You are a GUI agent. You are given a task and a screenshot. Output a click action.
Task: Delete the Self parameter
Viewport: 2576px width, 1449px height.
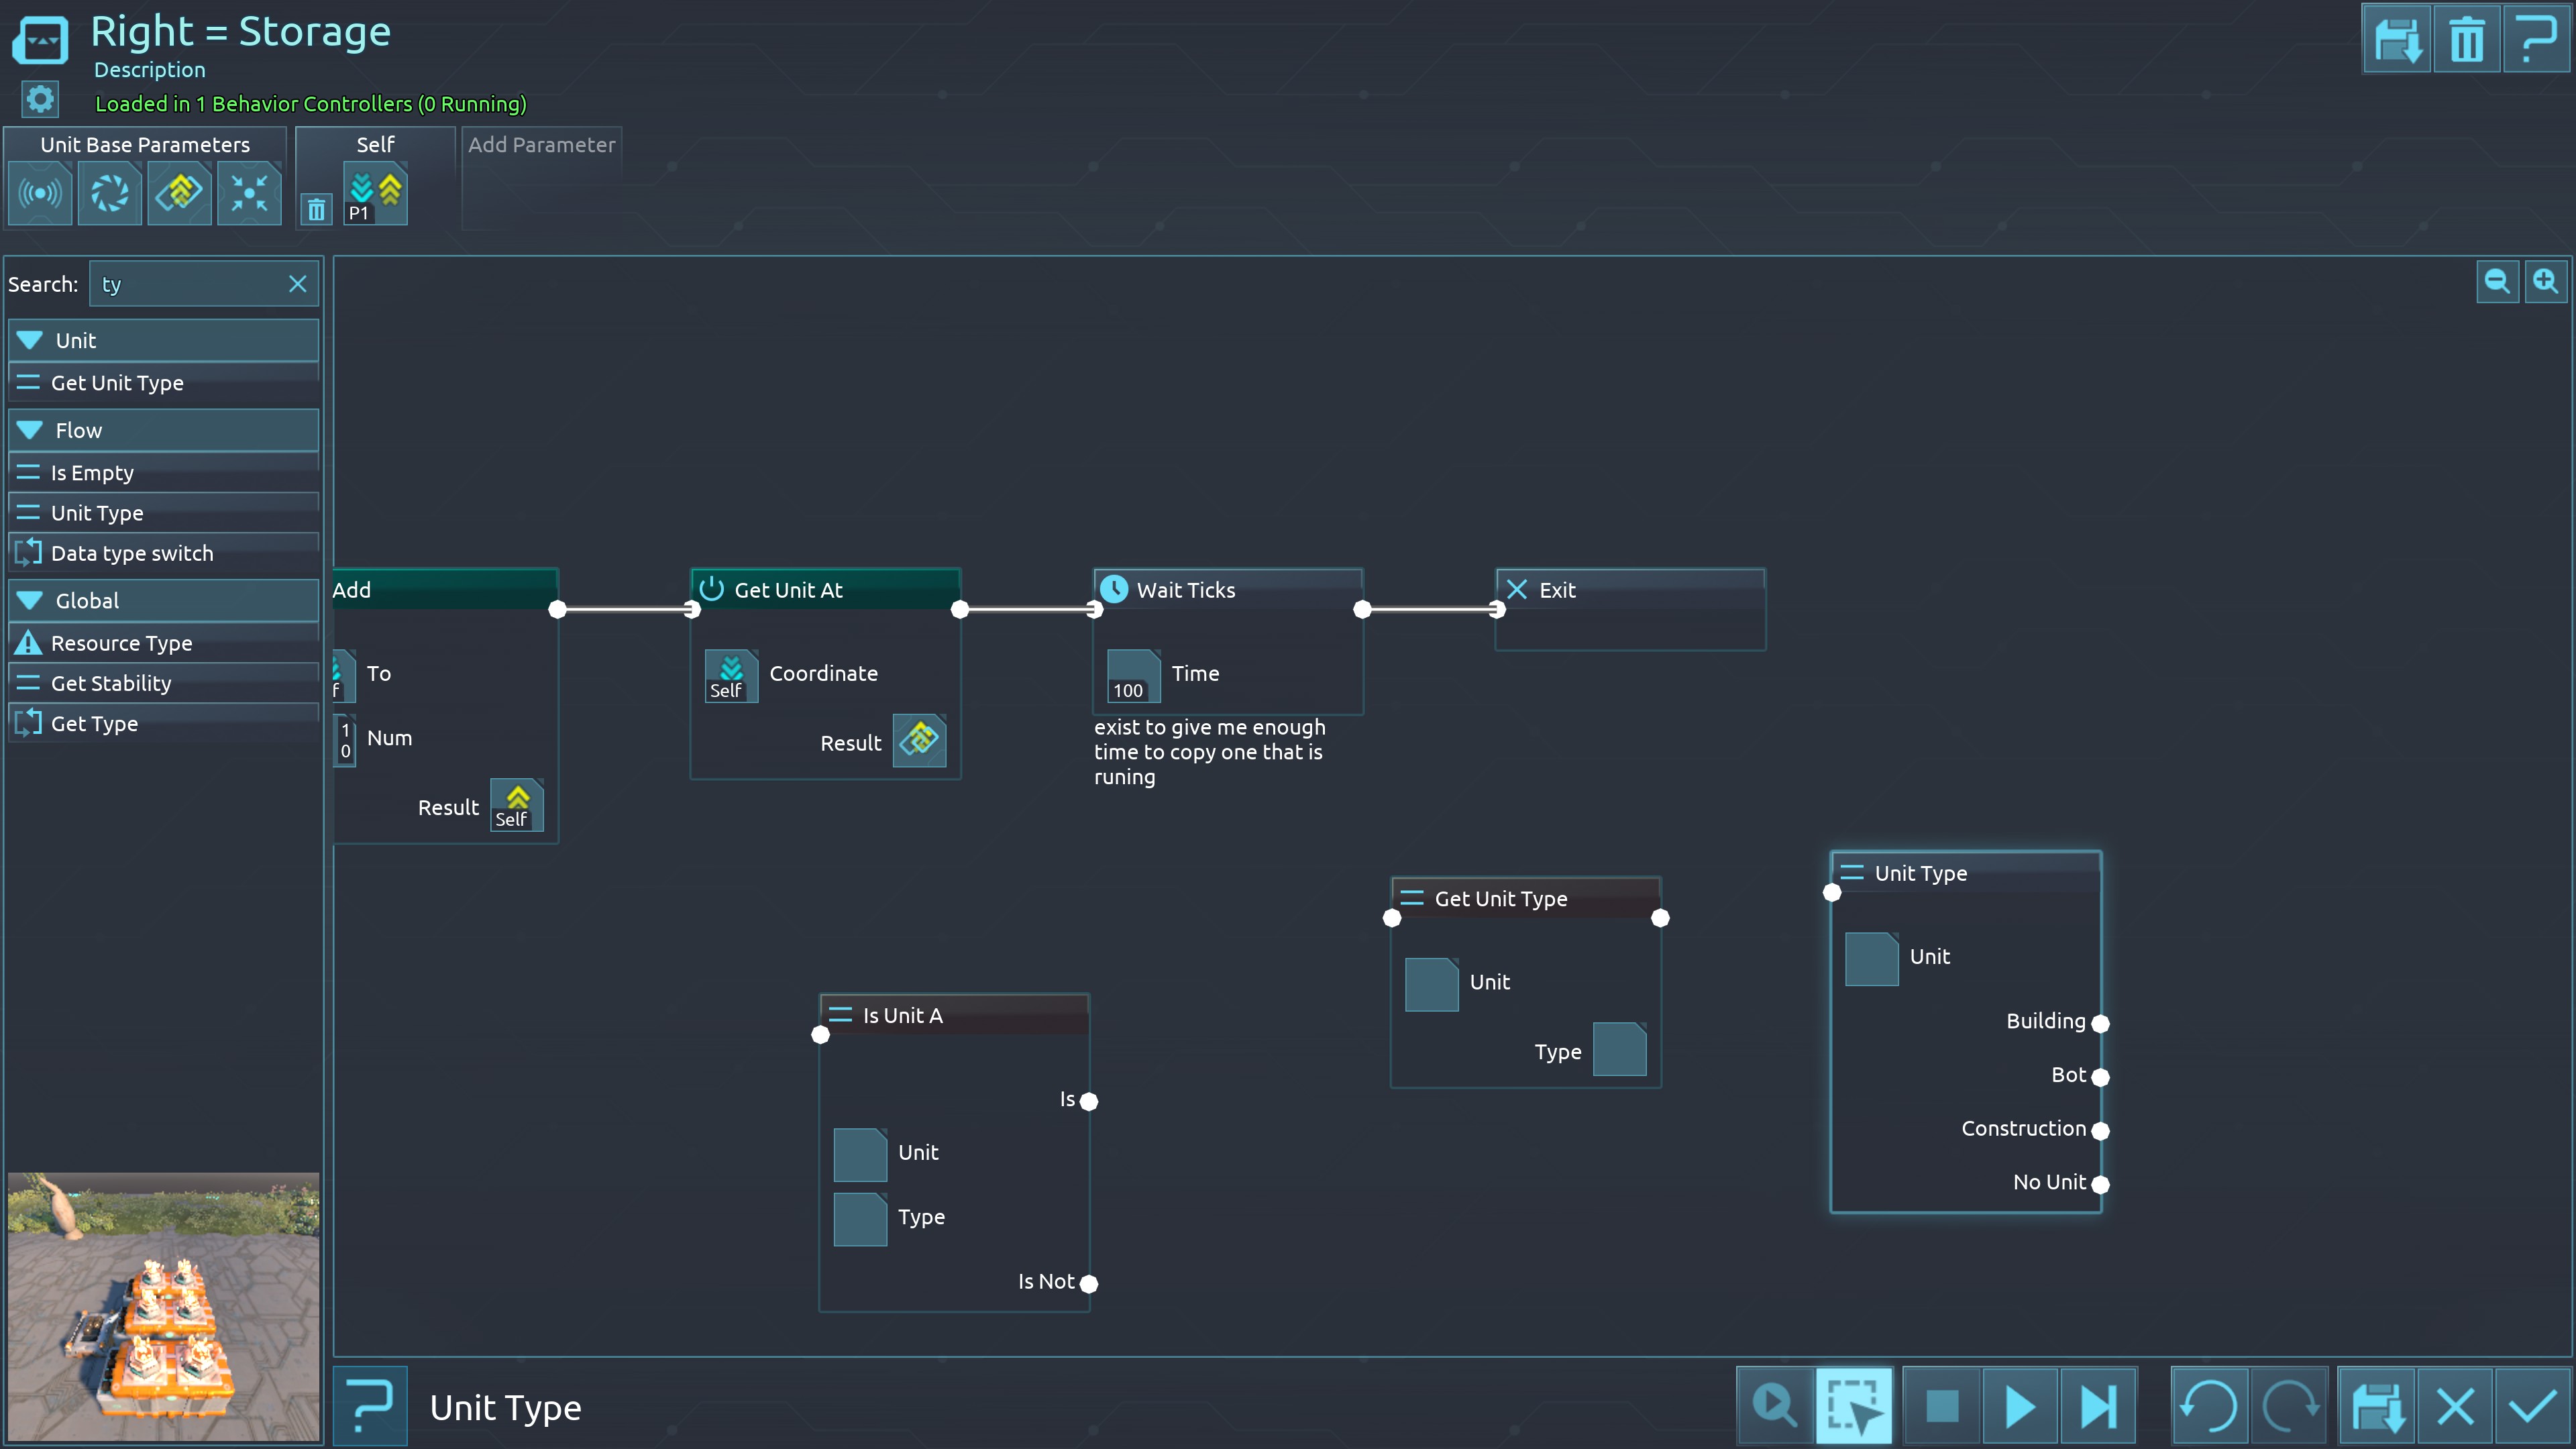click(x=316, y=210)
